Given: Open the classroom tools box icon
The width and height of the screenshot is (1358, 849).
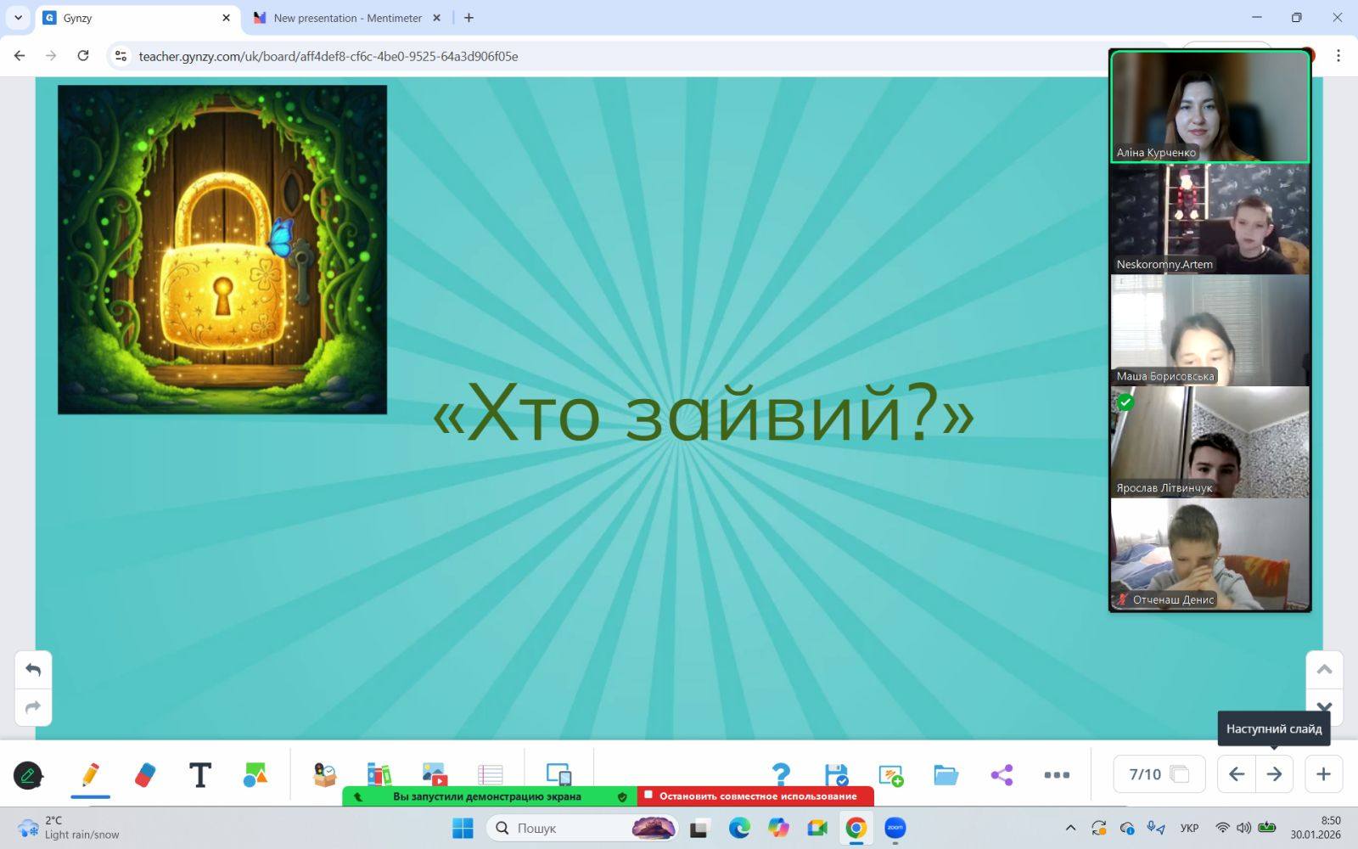Looking at the screenshot, I should point(324,774).
